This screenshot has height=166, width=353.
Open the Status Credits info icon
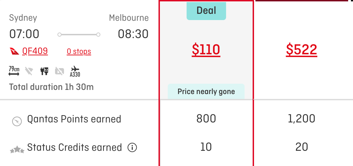pyautogui.click(x=132, y=148)
